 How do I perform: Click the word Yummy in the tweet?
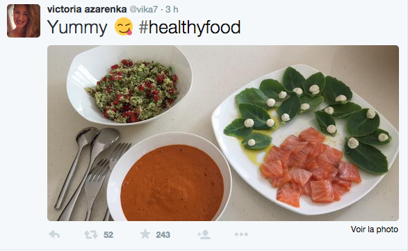(x=77, y=28)
